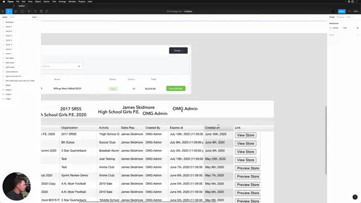Click the Apple menu icon
This screenshot has width=361, height=203.
[4, 2]
